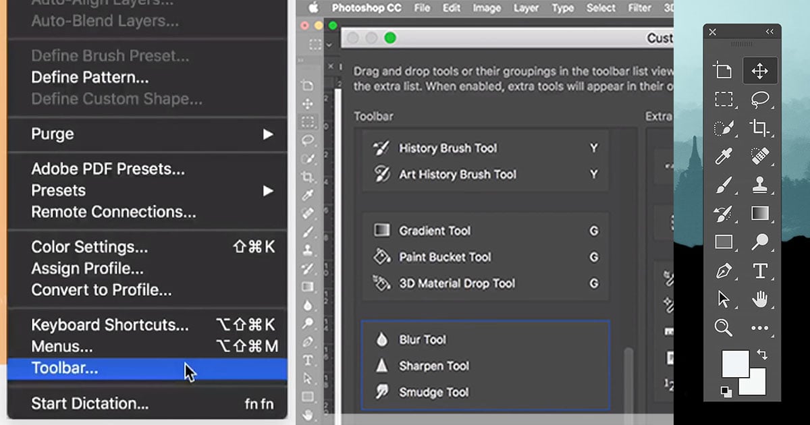
Task: Swap foreground and background colors
Action: point(763,354)
